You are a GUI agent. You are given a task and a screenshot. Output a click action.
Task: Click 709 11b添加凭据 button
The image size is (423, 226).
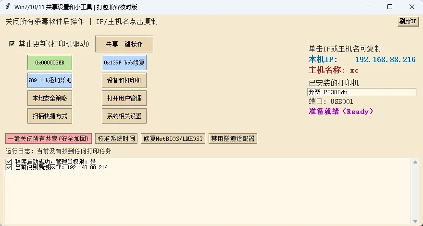(50, 80)
